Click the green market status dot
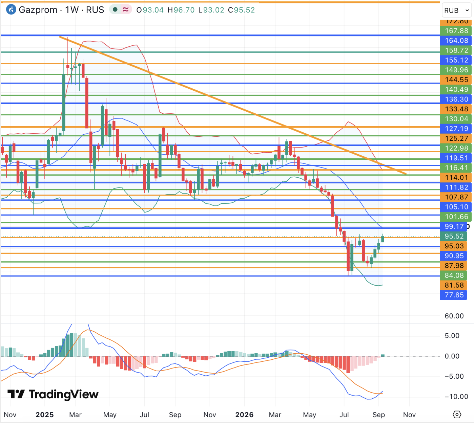The width and height of the screenshot is (474, 423). tap(115, 9)
